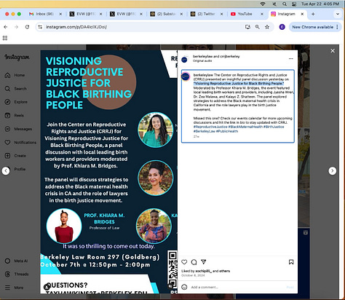
Task: Click the #ReproductiveJustice hashtag
Action: click(210, 127)
